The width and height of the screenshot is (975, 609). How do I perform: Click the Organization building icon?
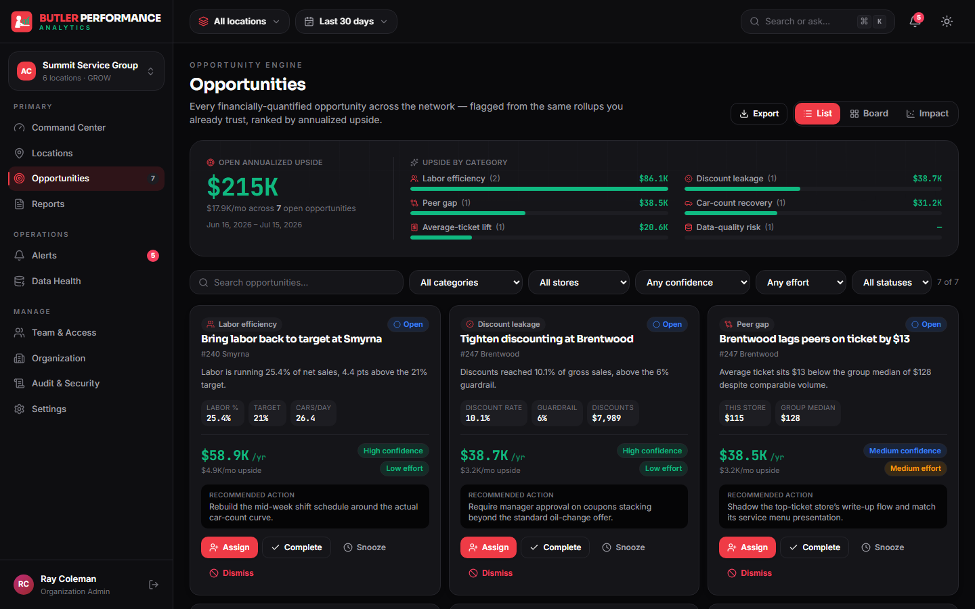click(20, 359)
